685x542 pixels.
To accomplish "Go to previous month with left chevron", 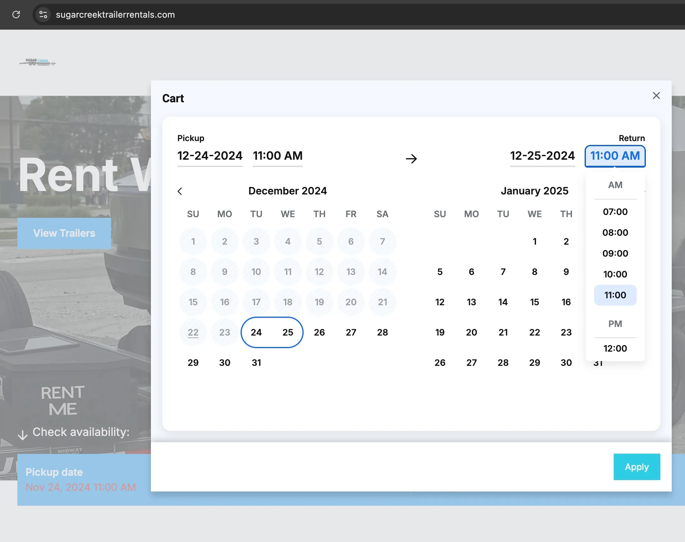I will 180,191.
